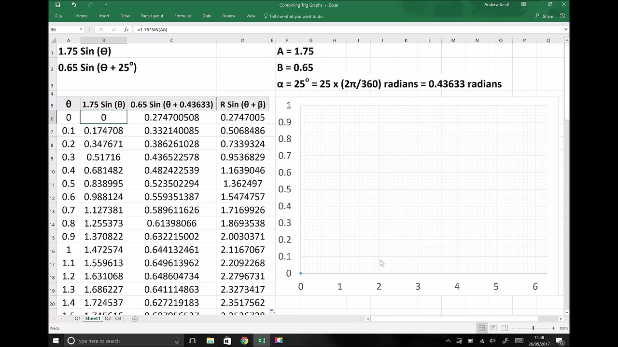This screenshot has width=618, height=347.
Task: Select column C header
Action: point(171,40)
